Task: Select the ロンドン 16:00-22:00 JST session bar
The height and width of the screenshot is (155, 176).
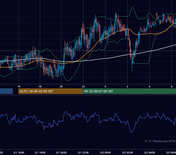Action: (x=50, y=91)
